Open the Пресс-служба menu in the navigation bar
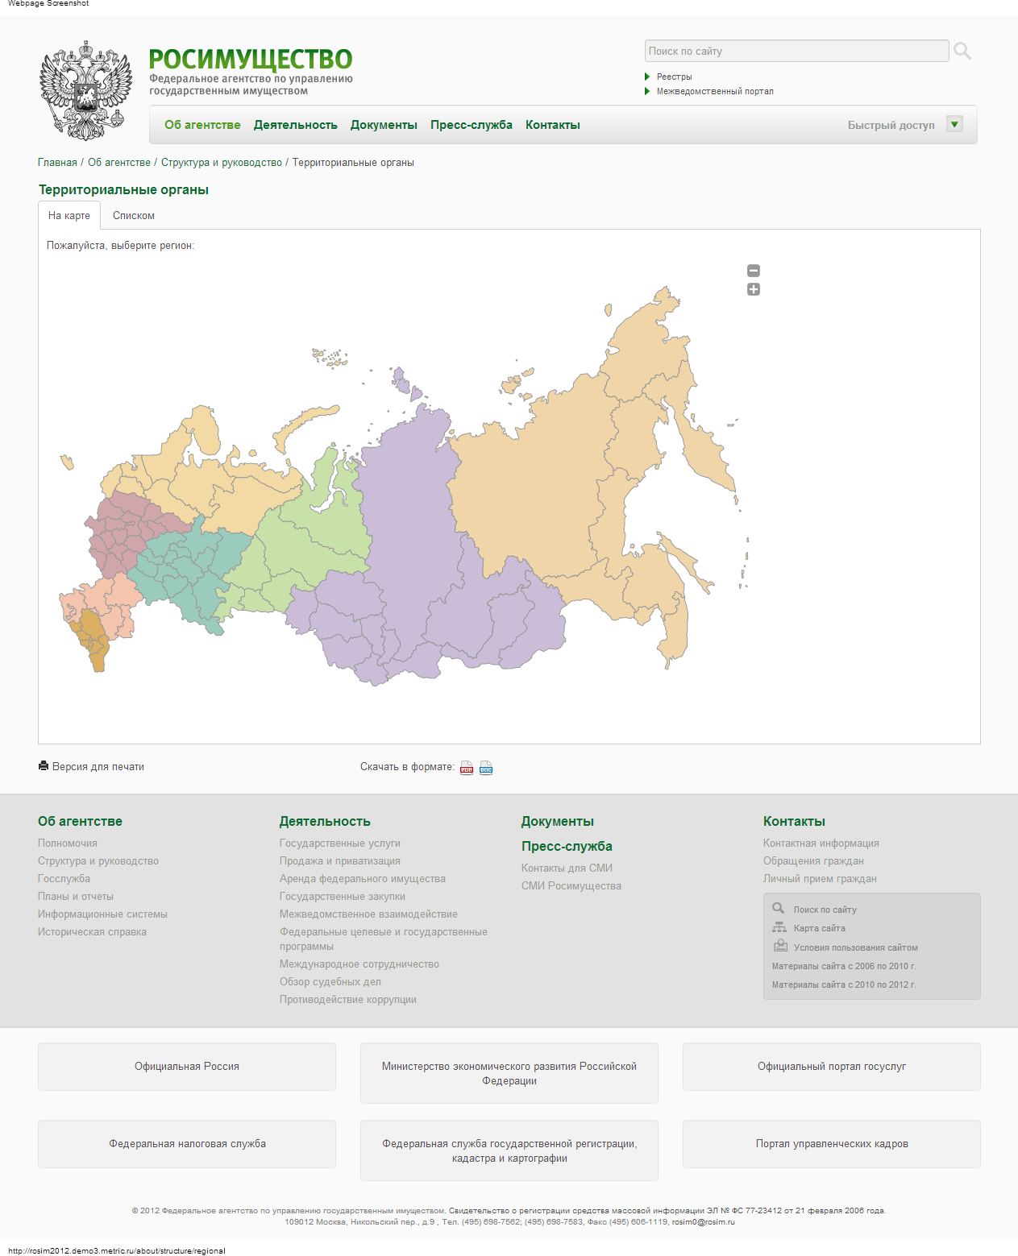Viewport: 1018px width, 1256px height. click(x=471, y=125)
